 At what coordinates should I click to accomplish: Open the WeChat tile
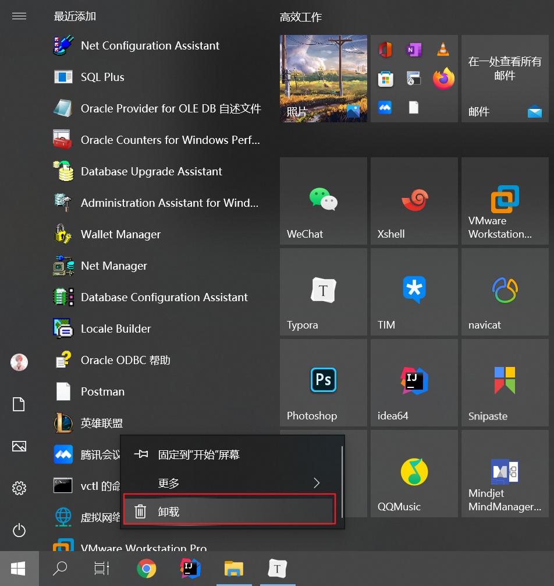[x=323, y=201]
